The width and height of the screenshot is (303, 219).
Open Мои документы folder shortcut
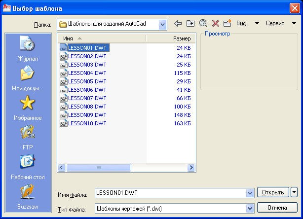(x=28, y=78)
